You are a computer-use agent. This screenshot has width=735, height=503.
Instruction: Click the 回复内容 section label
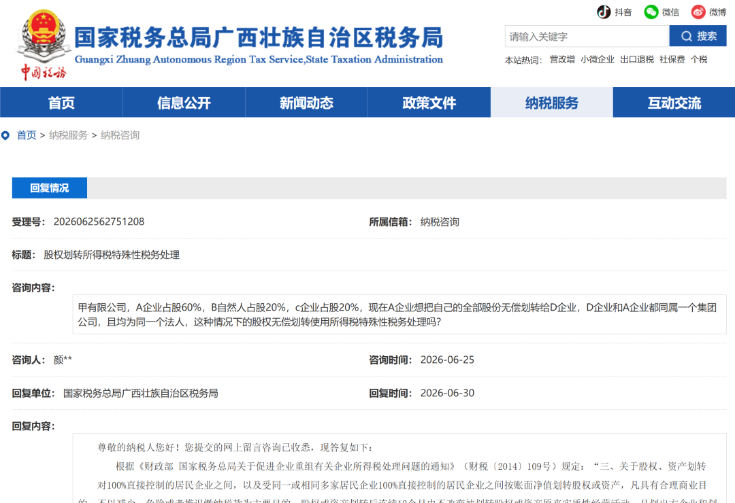pos(33,426)
